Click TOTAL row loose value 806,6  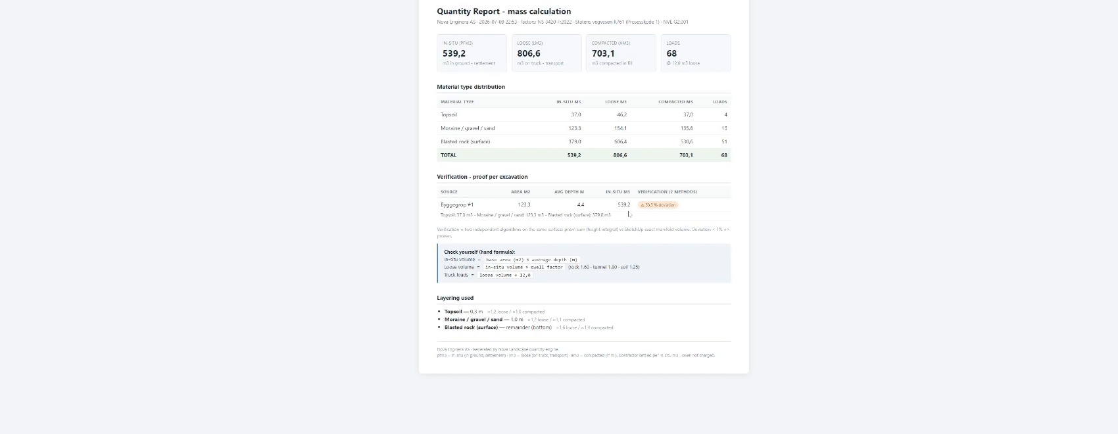coord(620,155)
